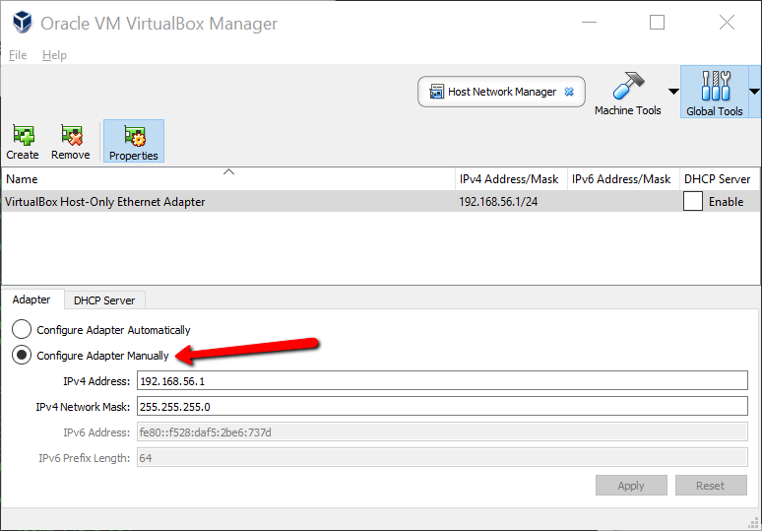The image size is (762, 531).
Task: Click the Remove host network icon
Action: [x=71, y=135]
